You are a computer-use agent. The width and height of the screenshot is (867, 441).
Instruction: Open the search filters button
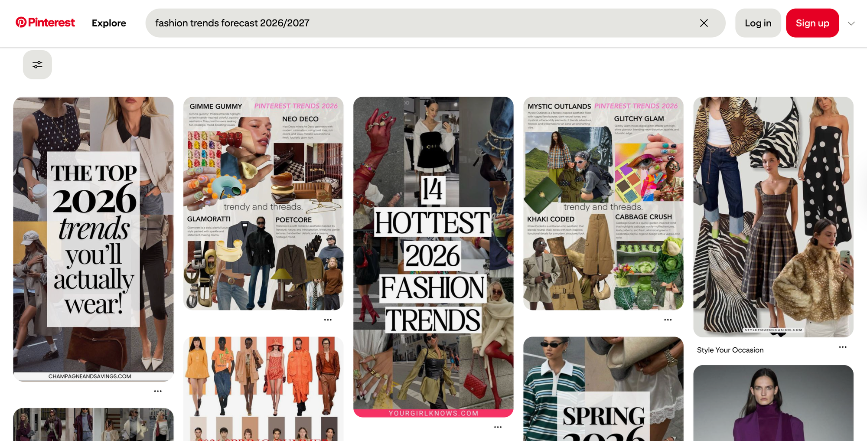click(37, 65)
